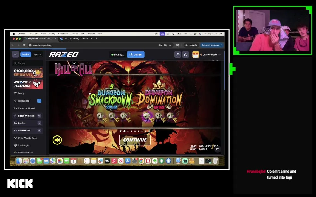Switch to the Sports toggle
Viewport: 316px width, 197px height.
pos(37,54)
